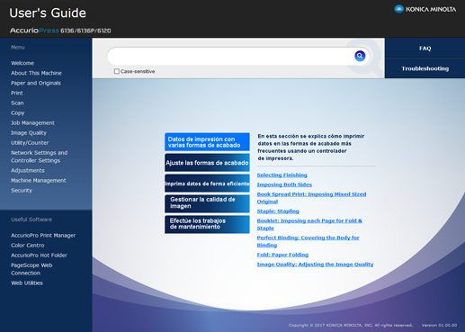Viewport: 465px width, 332px height.
Task: Go to the Copy menu section
Action: (x=18, y=112)
